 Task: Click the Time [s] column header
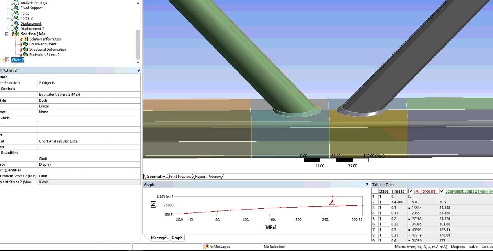[398, 191]
